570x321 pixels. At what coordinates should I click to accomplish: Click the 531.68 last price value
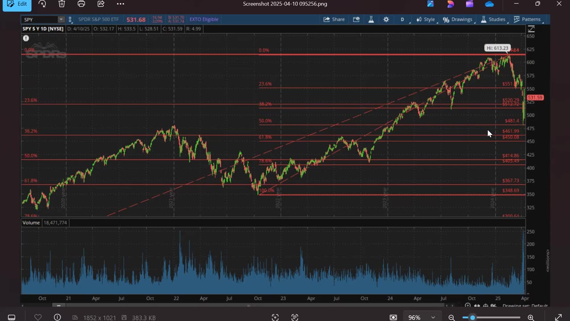tap(136, 20)
